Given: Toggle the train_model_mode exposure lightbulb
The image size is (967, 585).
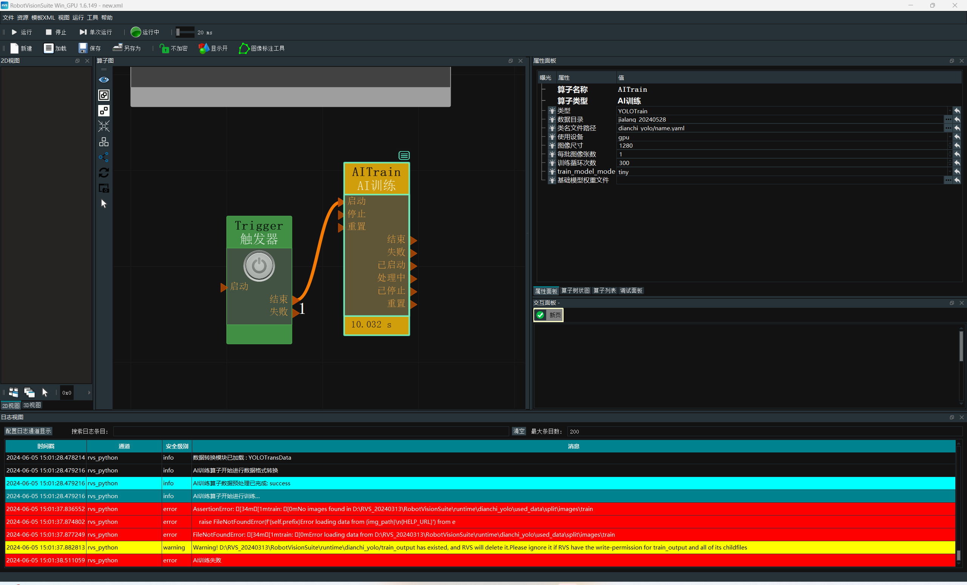Looking at the screenshot, I should [x=552, y=171].
